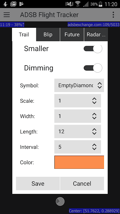Open the hamburger navigation menu
Viewport: 120px width, 214px height.
click(x=7, y=15)
